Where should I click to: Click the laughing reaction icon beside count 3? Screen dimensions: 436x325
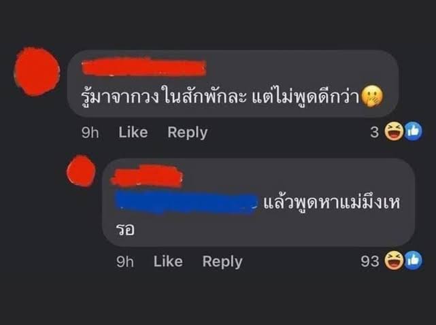click(394, 131)
